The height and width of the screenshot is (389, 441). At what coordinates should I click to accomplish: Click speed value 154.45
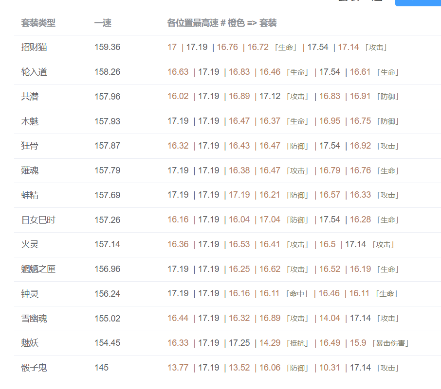point(108,343)
